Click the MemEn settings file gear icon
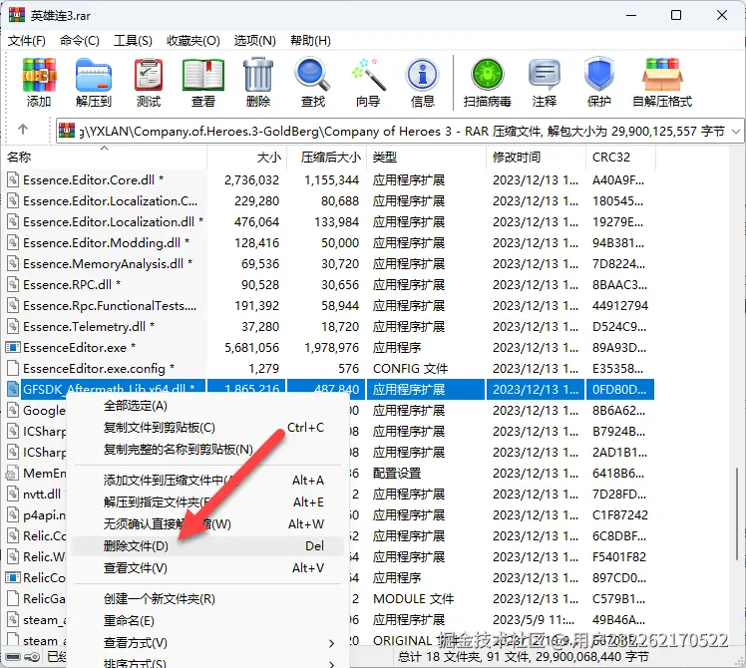The width and height of the screenshot is (746, 668). (12, 473)
